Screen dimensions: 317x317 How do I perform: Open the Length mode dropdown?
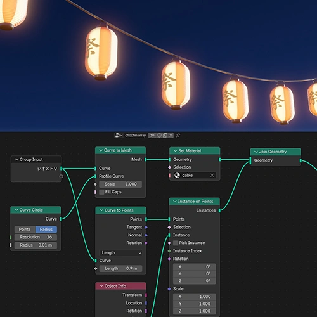tap(121, 253)
